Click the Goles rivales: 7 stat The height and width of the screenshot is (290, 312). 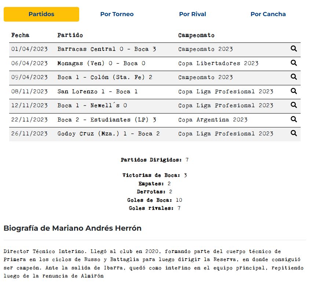pos(155,208)
